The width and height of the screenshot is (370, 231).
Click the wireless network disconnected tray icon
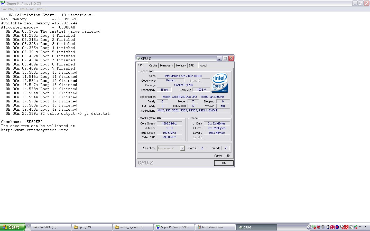click(x=342, y=227)
